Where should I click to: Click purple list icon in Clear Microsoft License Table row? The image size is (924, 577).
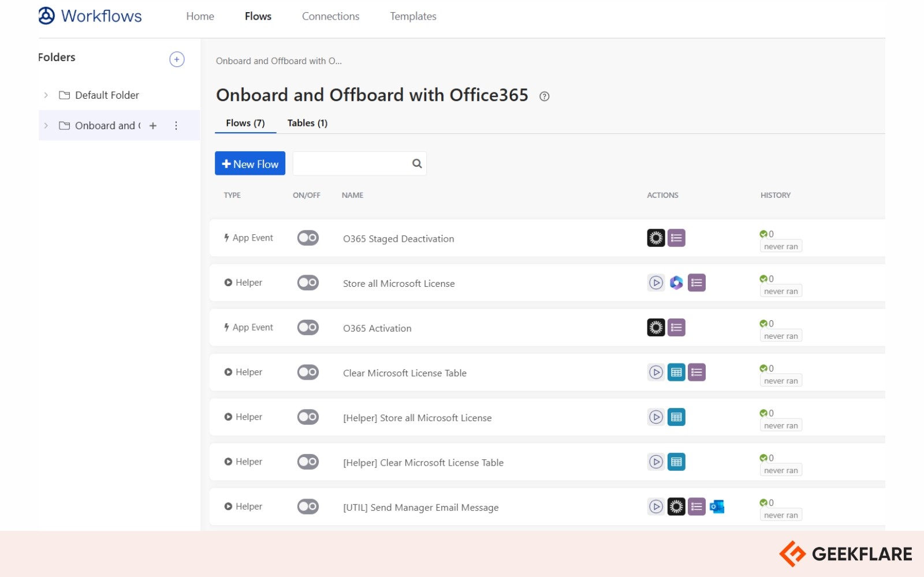coord(696,372)
